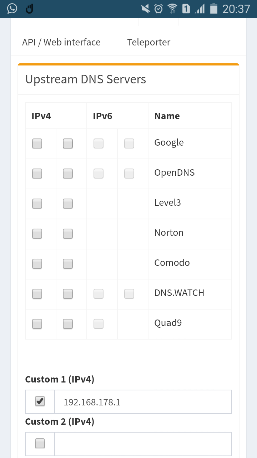The image size is (257, 458).
Task: Tap the muted sound status icon
Action: [145, 9]
